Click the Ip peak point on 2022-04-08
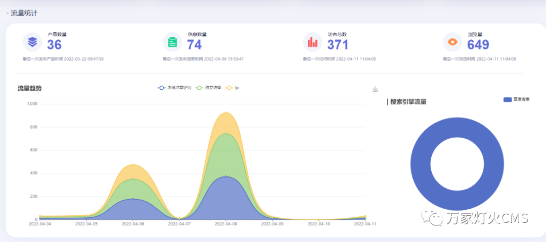546x242 pixels. click(226, 112)
